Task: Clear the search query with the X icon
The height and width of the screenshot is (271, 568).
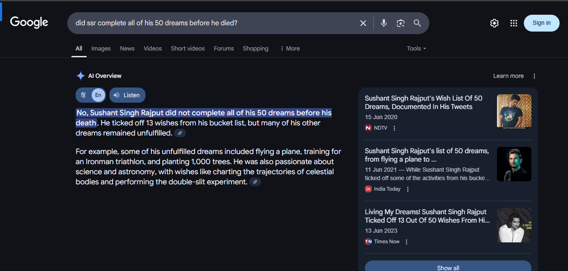Action: tap(363, 23)
